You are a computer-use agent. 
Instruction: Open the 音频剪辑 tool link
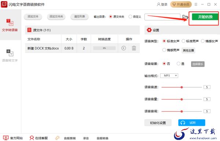(x=70, y=138)
